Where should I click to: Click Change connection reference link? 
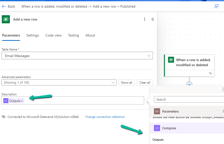[105, 117]
